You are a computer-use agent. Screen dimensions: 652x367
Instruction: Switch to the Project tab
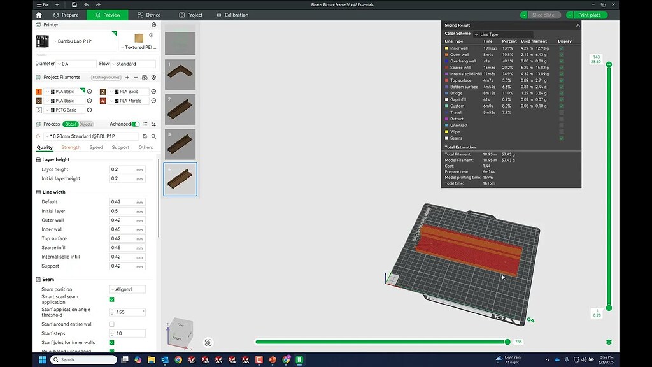pyautogui.click(x=191, y=15)
